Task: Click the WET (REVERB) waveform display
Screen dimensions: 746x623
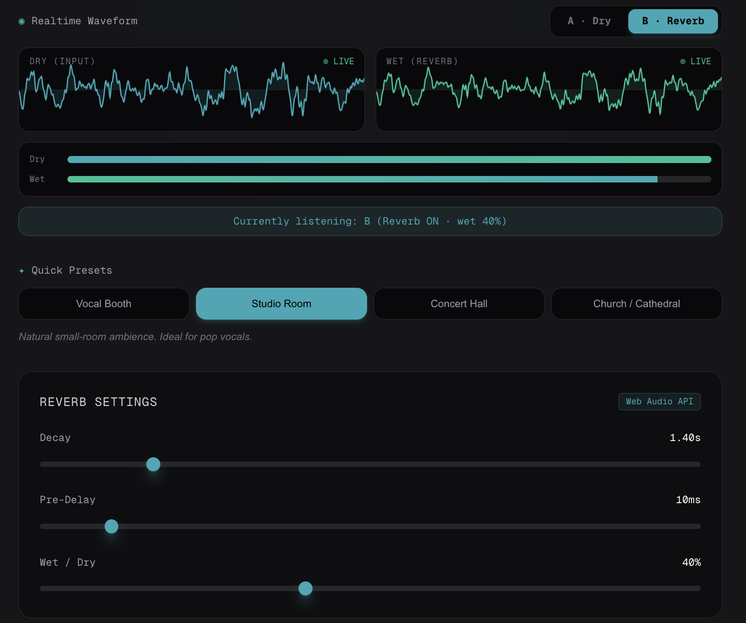Action: point(549,90)
